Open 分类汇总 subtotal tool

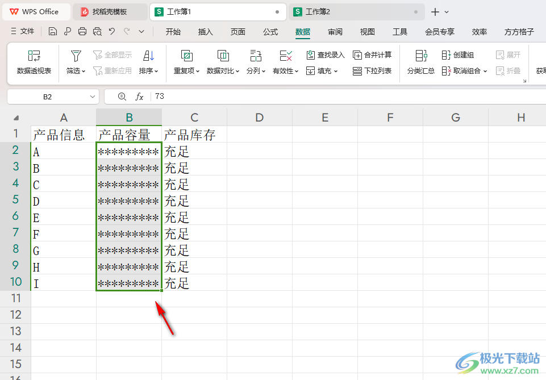[x=420, y=62]
